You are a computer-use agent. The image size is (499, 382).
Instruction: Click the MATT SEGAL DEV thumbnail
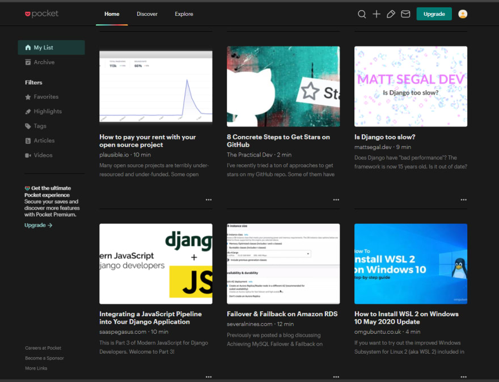pos(411,87)
